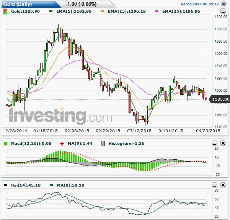
Task: Click the Rsi(14):45.18 label
Action: pos(26,185)
